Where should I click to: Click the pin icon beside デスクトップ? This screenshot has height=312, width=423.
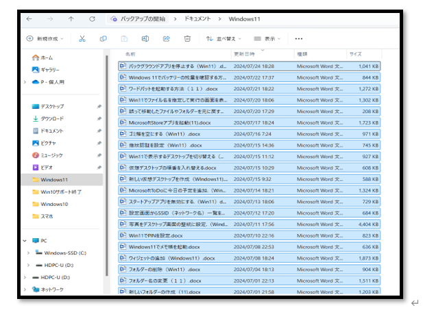click(x=99, y=106)
